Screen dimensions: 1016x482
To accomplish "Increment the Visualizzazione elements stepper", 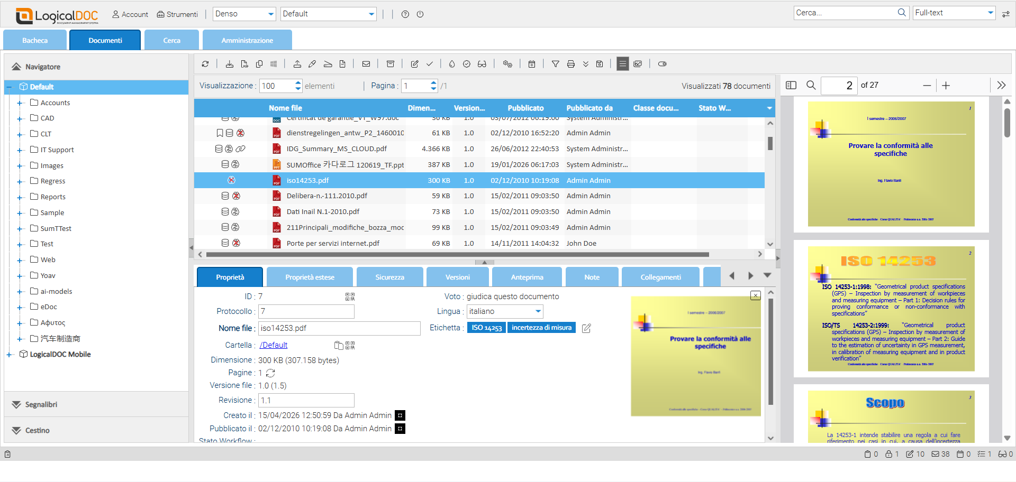I will 298,83.
